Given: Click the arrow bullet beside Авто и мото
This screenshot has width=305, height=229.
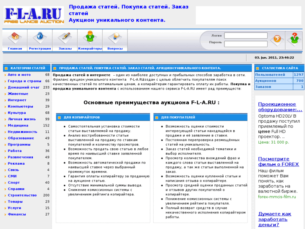Looking at the screenshot, I should pos(5,75).
